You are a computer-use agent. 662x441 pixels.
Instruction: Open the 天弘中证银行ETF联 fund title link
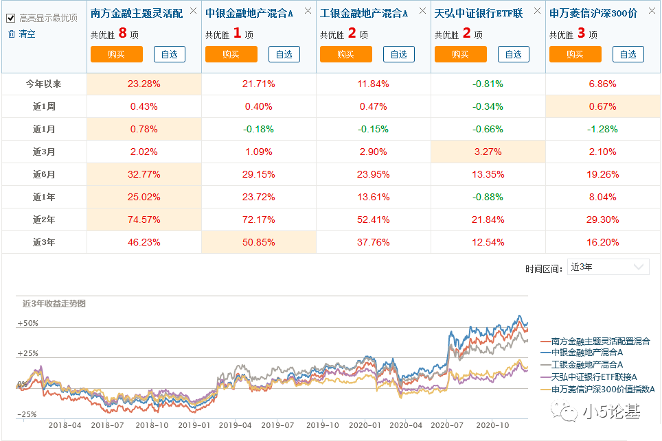click(480, 12)
